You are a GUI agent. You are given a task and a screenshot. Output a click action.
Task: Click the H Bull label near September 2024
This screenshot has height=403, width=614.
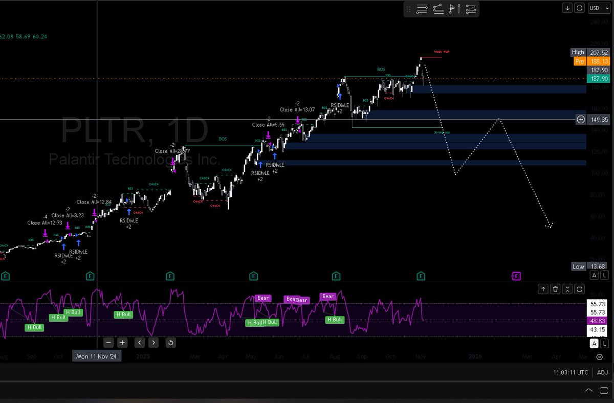point(34,327)
